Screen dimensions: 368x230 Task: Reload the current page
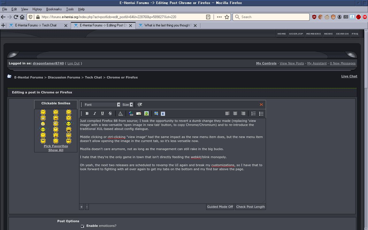click(x=16, y=17)
